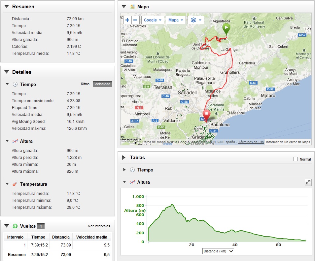Sort laps table by Intervalo column
Screen dimensions: 315x261
(15, 237)
